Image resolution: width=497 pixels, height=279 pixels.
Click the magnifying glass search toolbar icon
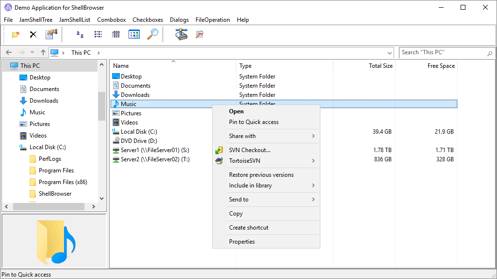point(152,34)
